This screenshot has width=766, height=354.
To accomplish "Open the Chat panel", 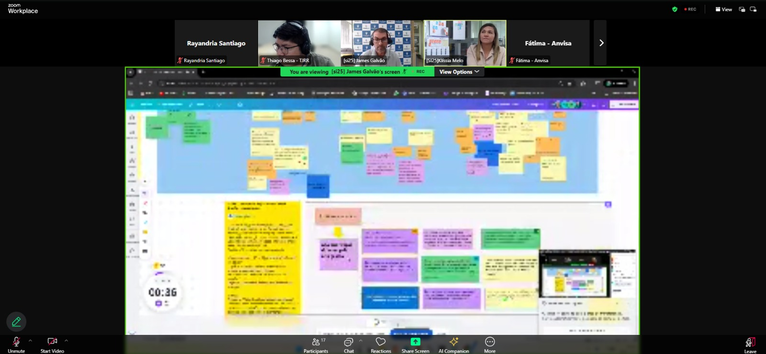I will coord(349,344).
